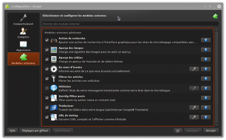The image size is (226, 140).
Task: Toggle the URL de Untiny checkbox
Action: pos(47,117)
